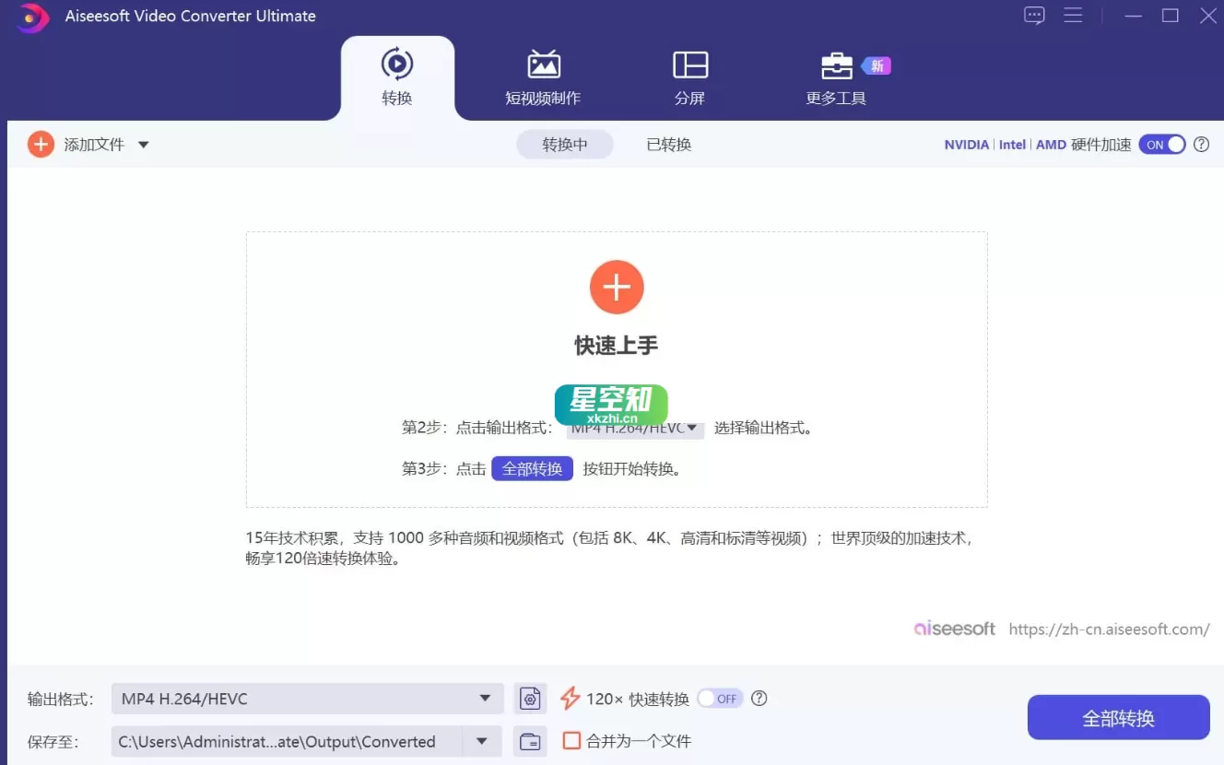The height and width of the screenshot is (765, 1224).
Task: Click the feedback message icon in title bar
Action: click(x=1033, y=15)
